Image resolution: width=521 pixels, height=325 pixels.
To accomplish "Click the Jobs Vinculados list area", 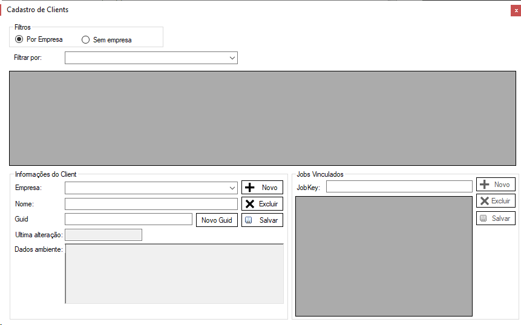I will tap(383, 255).
